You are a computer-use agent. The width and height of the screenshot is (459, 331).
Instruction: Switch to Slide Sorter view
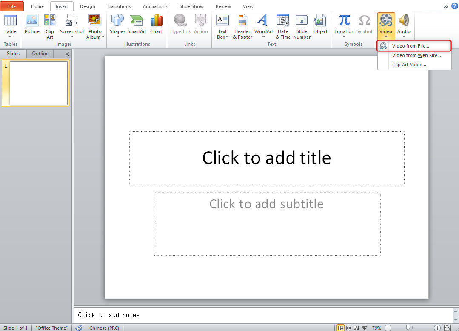348,328
